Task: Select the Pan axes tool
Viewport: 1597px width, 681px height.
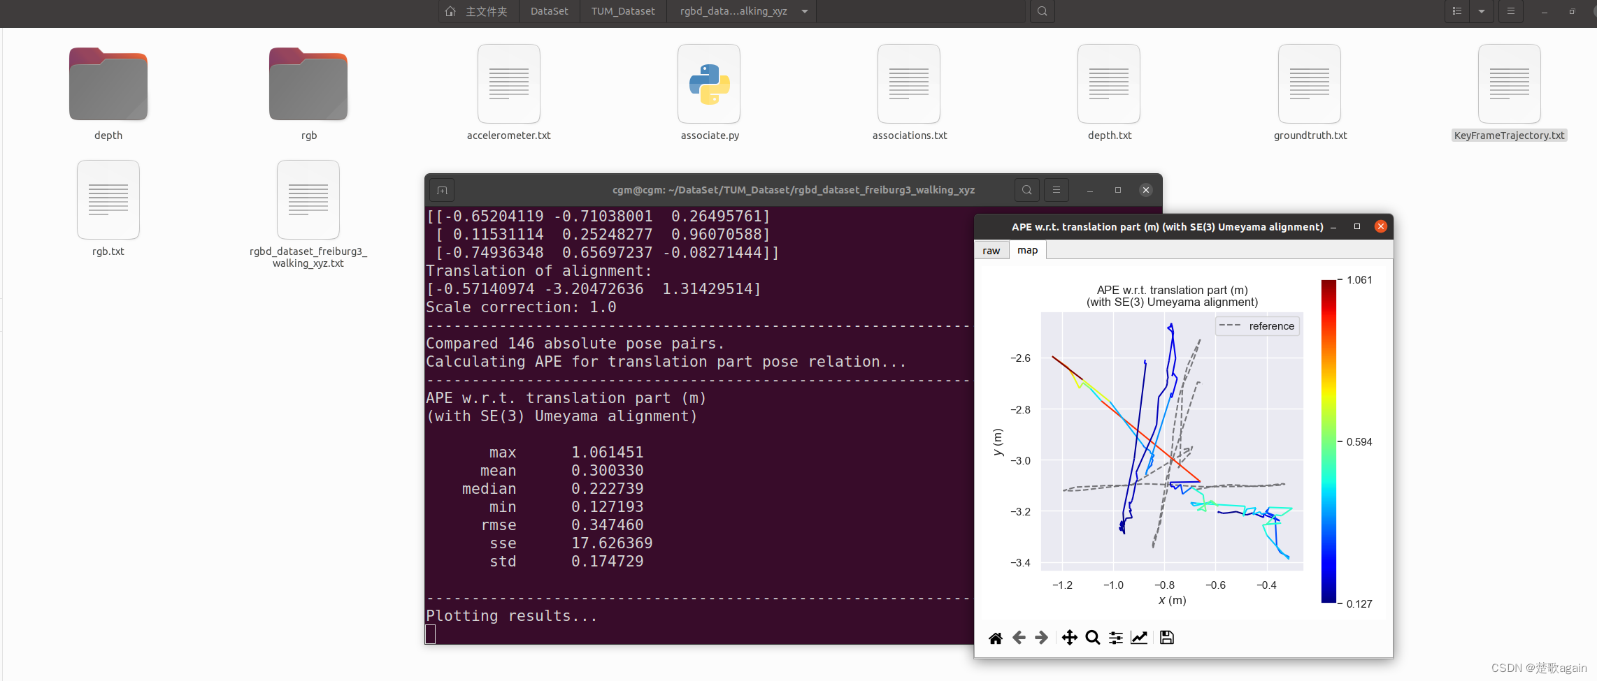Action: 1069,638
